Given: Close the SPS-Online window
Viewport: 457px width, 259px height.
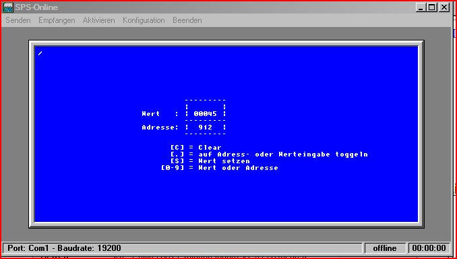Looking at the screenshot, I should (444, 7).
